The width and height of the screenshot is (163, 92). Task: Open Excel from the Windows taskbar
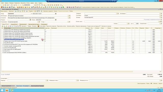coord(12,90)
